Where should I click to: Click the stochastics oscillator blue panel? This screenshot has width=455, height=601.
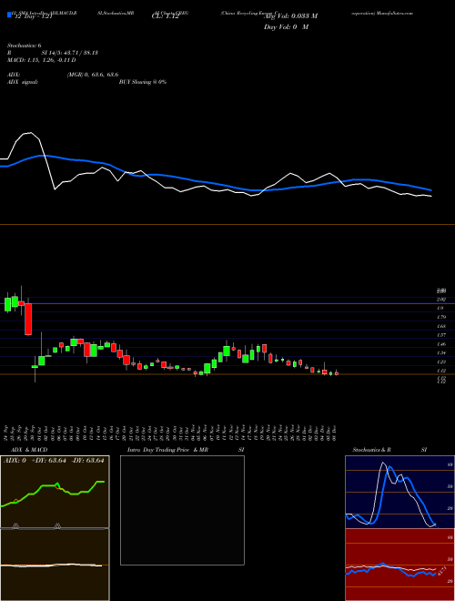pyautogui.click(x=399, y=492)
